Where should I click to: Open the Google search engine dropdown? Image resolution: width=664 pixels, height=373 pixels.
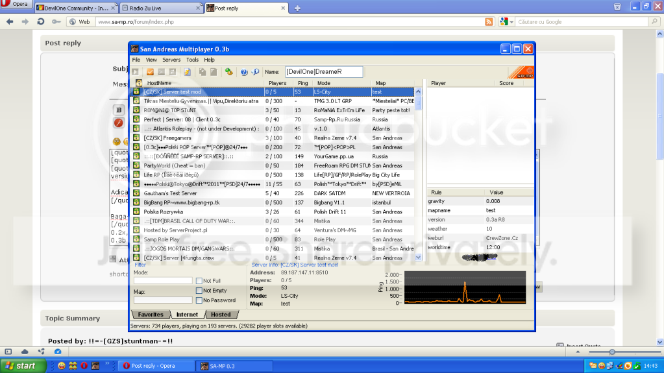pyautogui.click(x=511, y=22)
